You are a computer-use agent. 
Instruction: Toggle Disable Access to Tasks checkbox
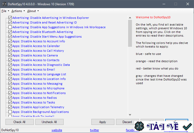point(10,102)
